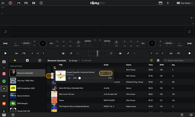This screenshot has height=117, width=195.
Task: Start recording with the red record button
Action: [x=10, y=3]
